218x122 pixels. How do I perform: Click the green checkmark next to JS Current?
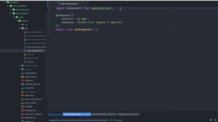coord(111,120)
